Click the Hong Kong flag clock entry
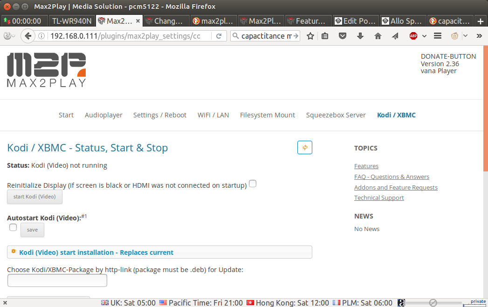 pyautogui.click(x=288, y=303)
